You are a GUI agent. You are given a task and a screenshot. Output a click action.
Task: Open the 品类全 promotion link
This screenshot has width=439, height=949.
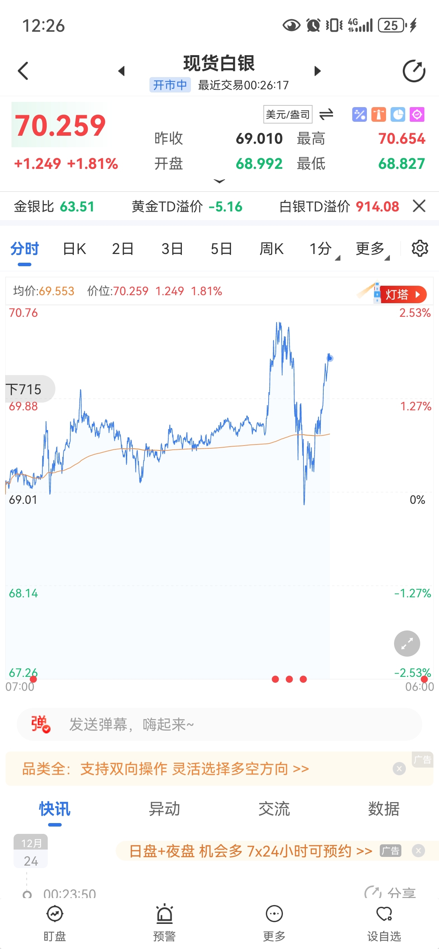pos(165,769)
